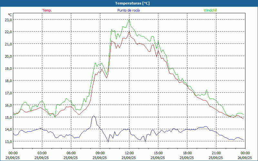Click the 03:00 time axis label

[x=42, y=153]
